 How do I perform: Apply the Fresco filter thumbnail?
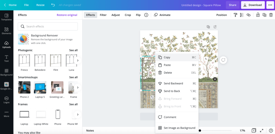point(24,60)
